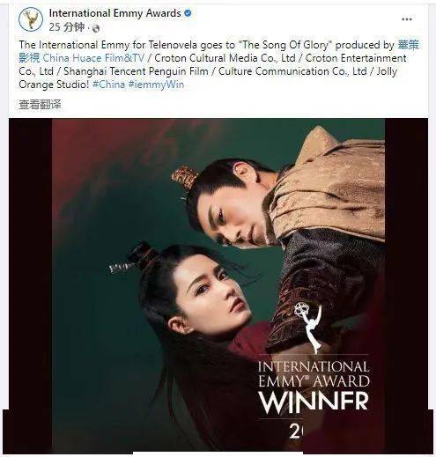Click the partial year number below WINNER
Image resolution: width=436 pixels, height=457 pixels.
296,431
